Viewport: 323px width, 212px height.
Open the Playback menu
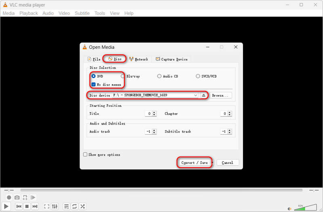pos(29,13)
